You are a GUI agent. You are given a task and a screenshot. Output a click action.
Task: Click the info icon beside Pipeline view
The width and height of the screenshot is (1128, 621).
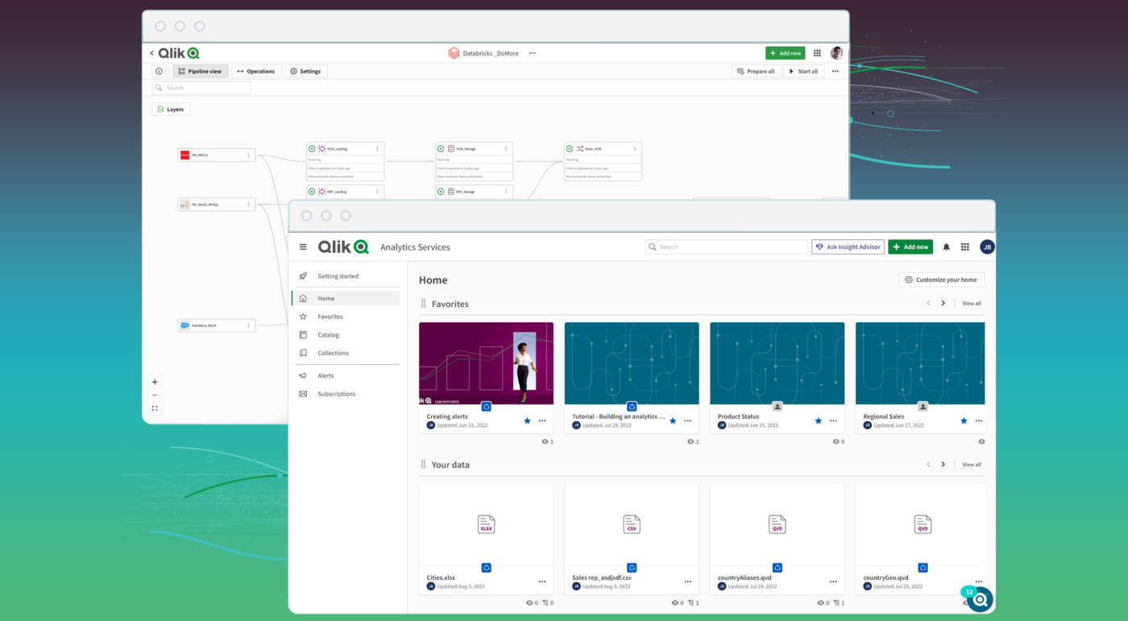point(159,72)
